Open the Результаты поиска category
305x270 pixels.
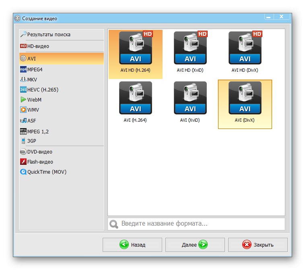pyautogui.click(x=62, y=35)
